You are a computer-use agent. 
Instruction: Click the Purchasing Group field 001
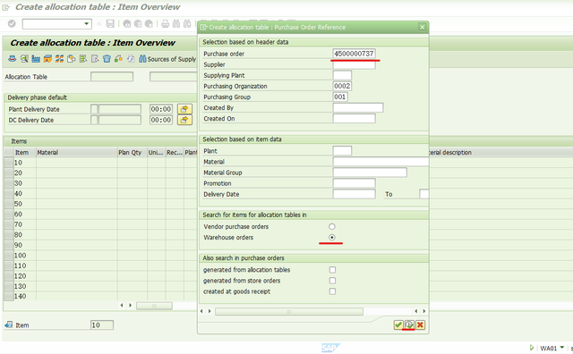click(340, 97)
